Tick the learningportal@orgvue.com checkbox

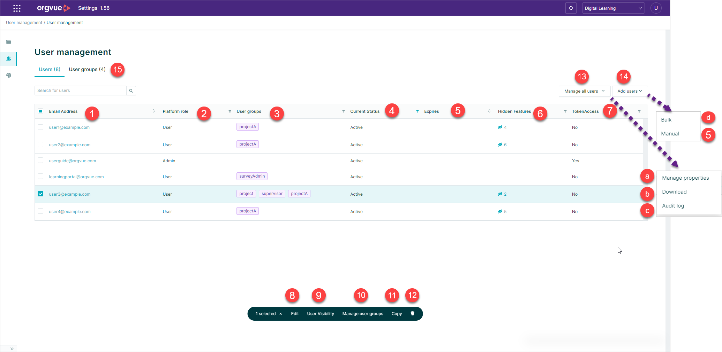pos(40,177)
